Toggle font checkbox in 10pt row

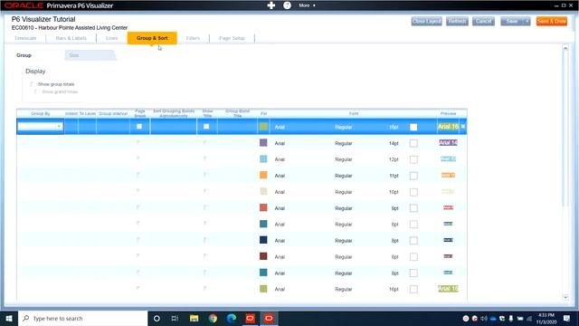pos(413,192)
